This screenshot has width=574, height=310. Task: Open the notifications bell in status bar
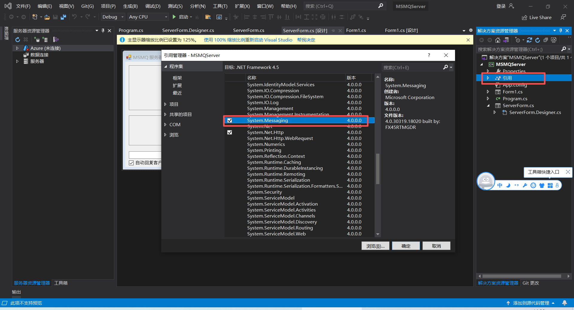(x=564, y=303)
